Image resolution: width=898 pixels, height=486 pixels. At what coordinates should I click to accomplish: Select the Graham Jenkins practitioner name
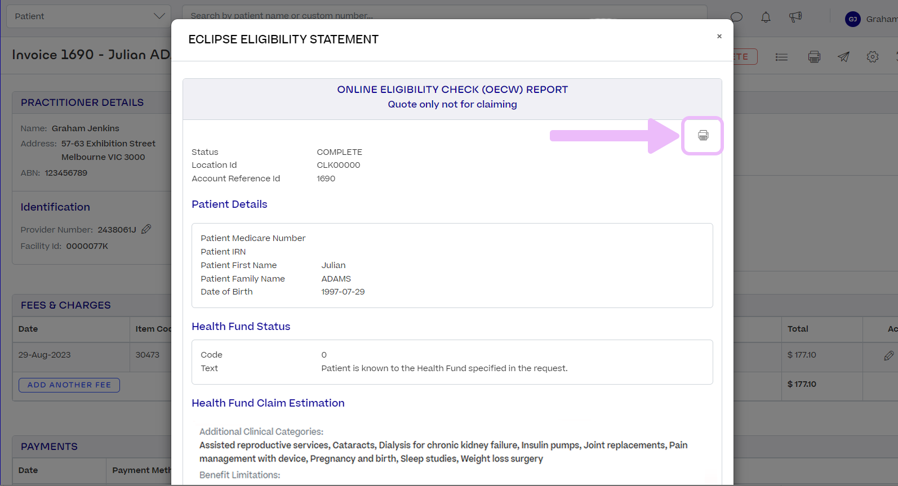86,128
